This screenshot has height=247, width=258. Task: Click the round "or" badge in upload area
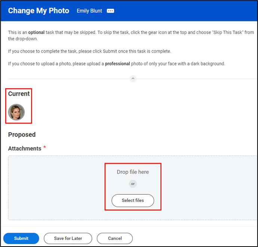(x=133, y=184)
